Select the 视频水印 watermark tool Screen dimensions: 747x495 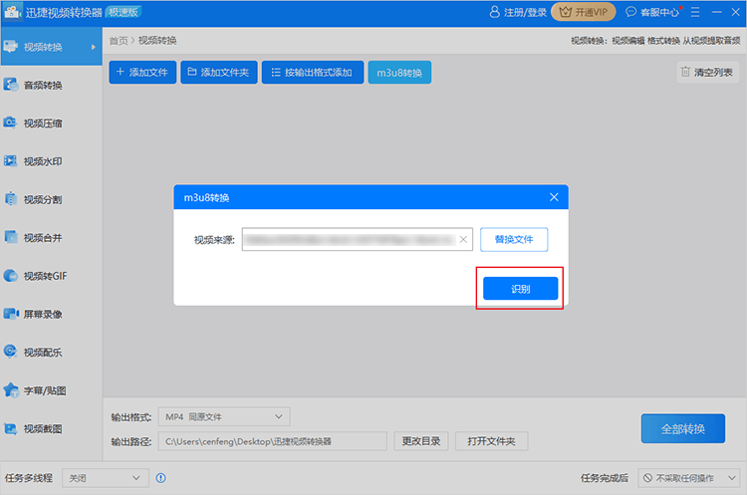[x=42, y=161]
